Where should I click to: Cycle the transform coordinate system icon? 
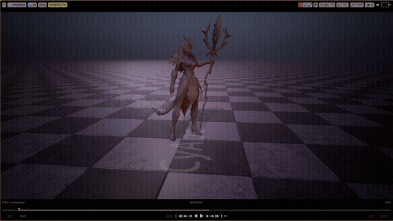pos(316,5)
